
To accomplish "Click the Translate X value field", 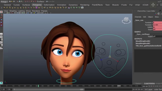I will pos(157,22).
